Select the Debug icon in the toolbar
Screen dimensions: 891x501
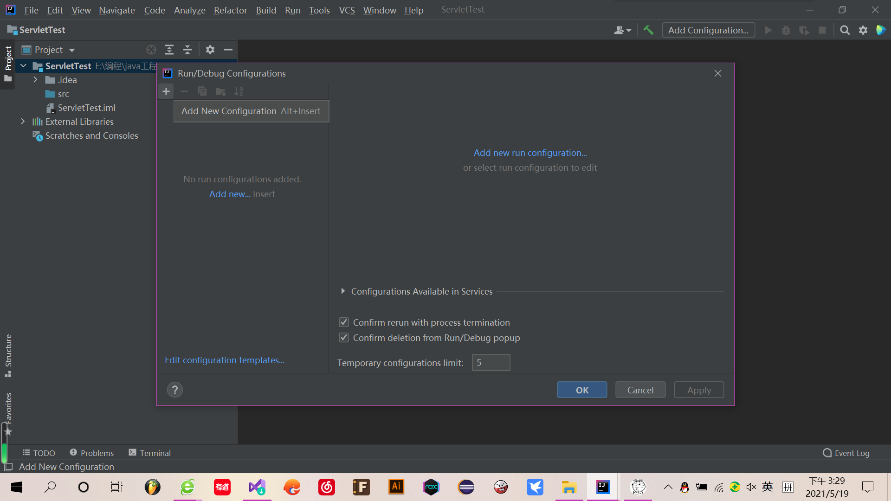pos(786,30)
